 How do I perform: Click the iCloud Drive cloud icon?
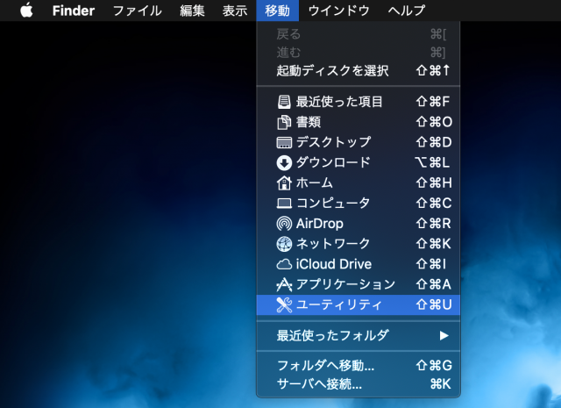[284, 265]
